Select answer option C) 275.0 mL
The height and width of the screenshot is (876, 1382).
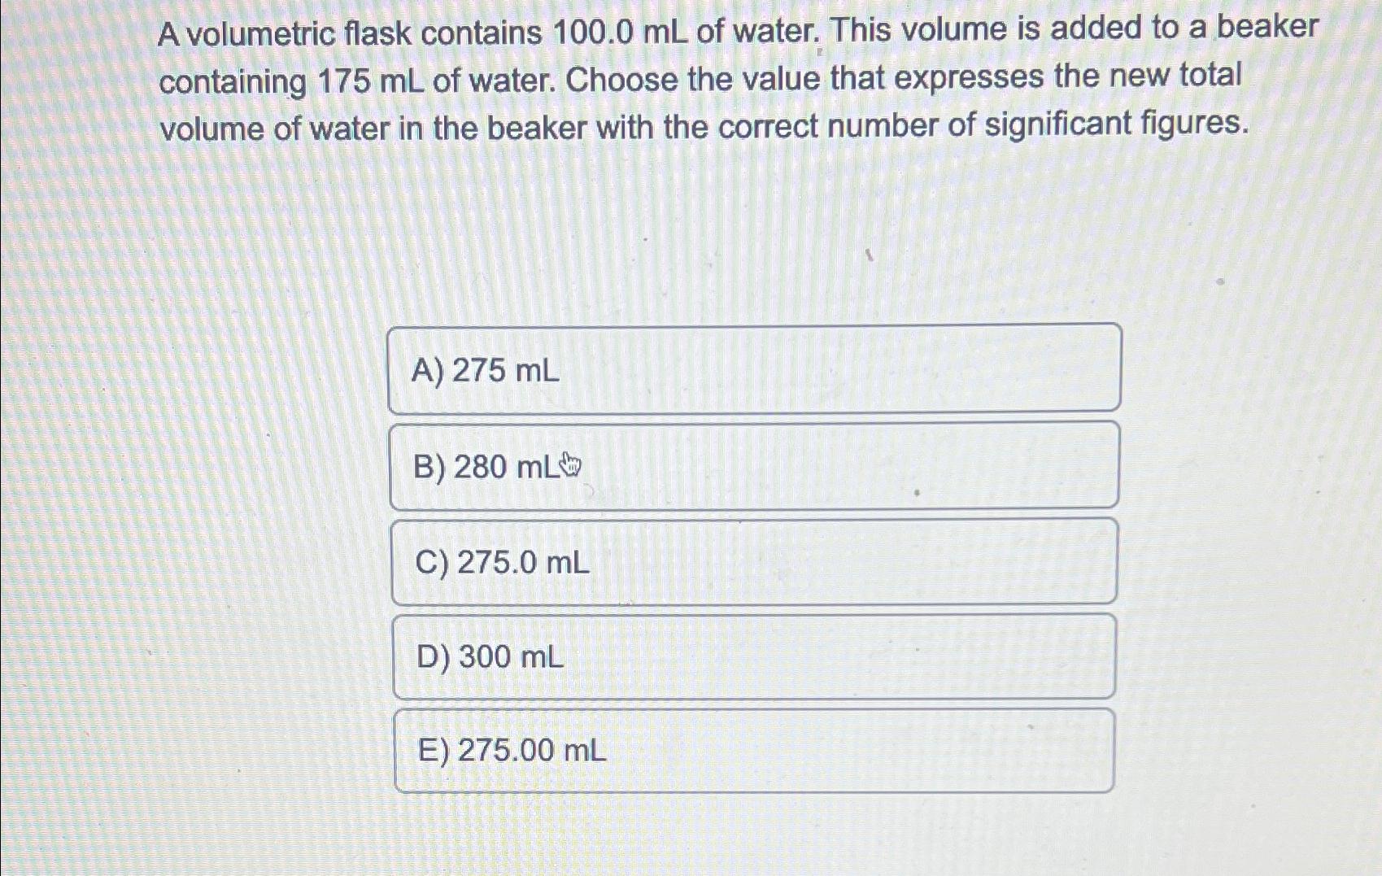tap(755, 561)
